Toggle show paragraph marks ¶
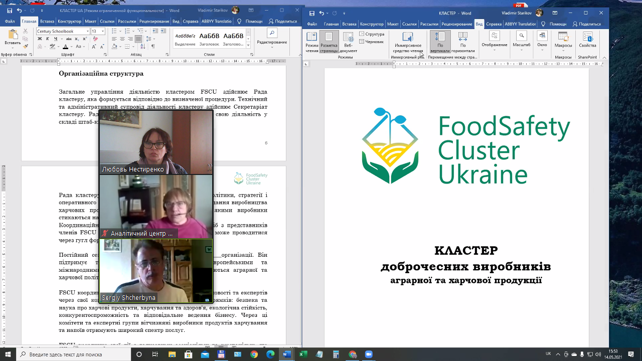Image resolution: width=642 pixels, height=361 pixels. [153, 46]
